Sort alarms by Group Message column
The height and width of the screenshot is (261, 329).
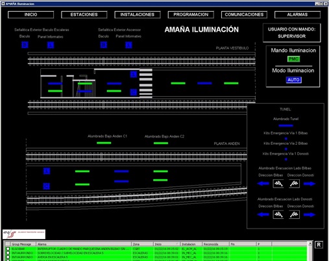pos(23,244)
